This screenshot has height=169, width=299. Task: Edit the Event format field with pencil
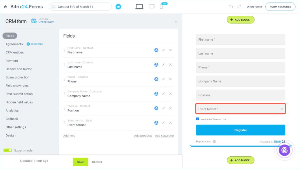pyautogui.click(x=164, y=123)
